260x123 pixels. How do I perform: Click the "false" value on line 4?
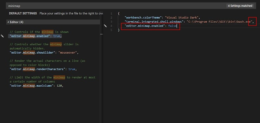[173, 26]
